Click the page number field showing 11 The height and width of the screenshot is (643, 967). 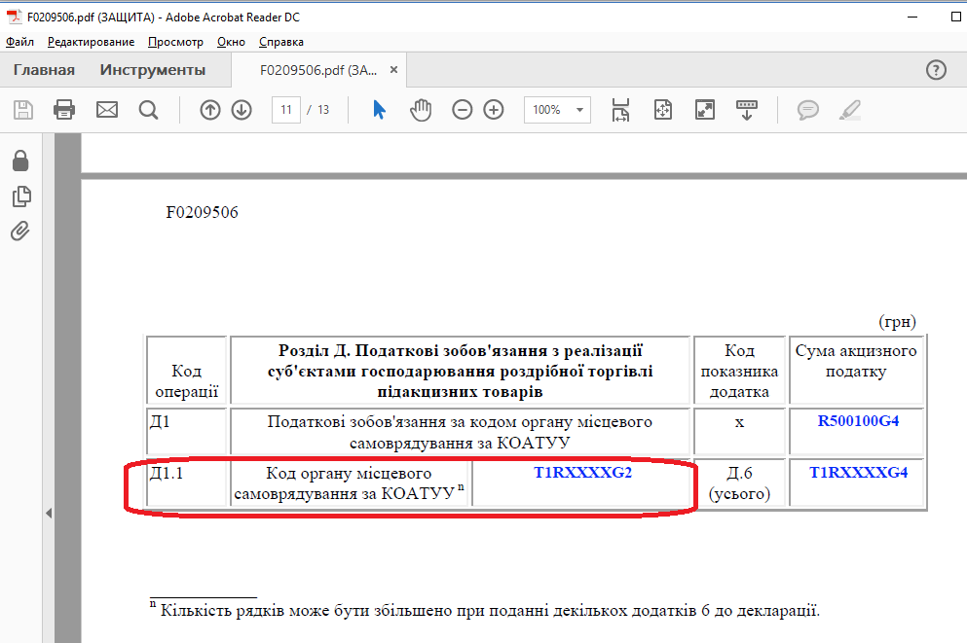286,110
